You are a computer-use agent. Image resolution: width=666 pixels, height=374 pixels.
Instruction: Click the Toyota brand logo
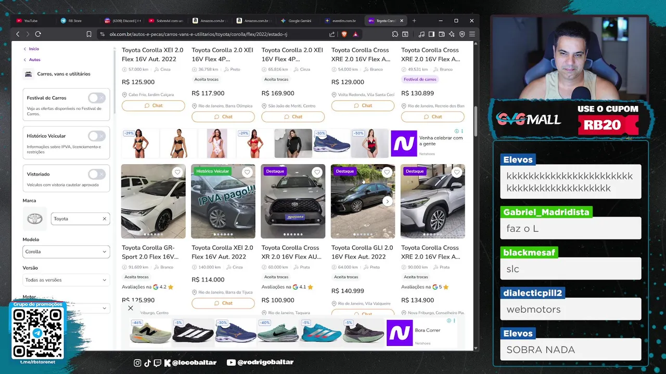click(x=35, y=219)
